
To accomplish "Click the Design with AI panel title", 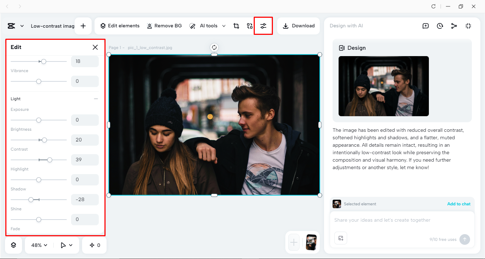I will (x=346, y=26).
